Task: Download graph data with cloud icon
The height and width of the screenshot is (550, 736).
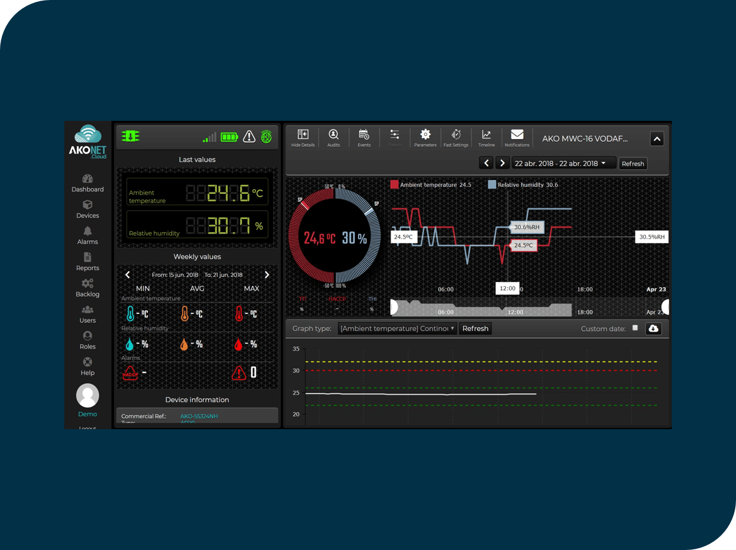Action: click(x=653, y=328)
